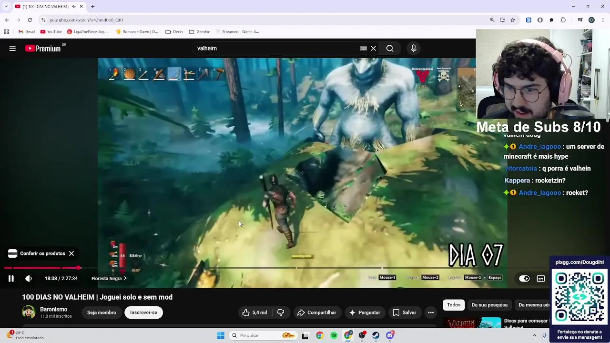
Task: Open Spotify from the taskbar
Action: point(334,335)
